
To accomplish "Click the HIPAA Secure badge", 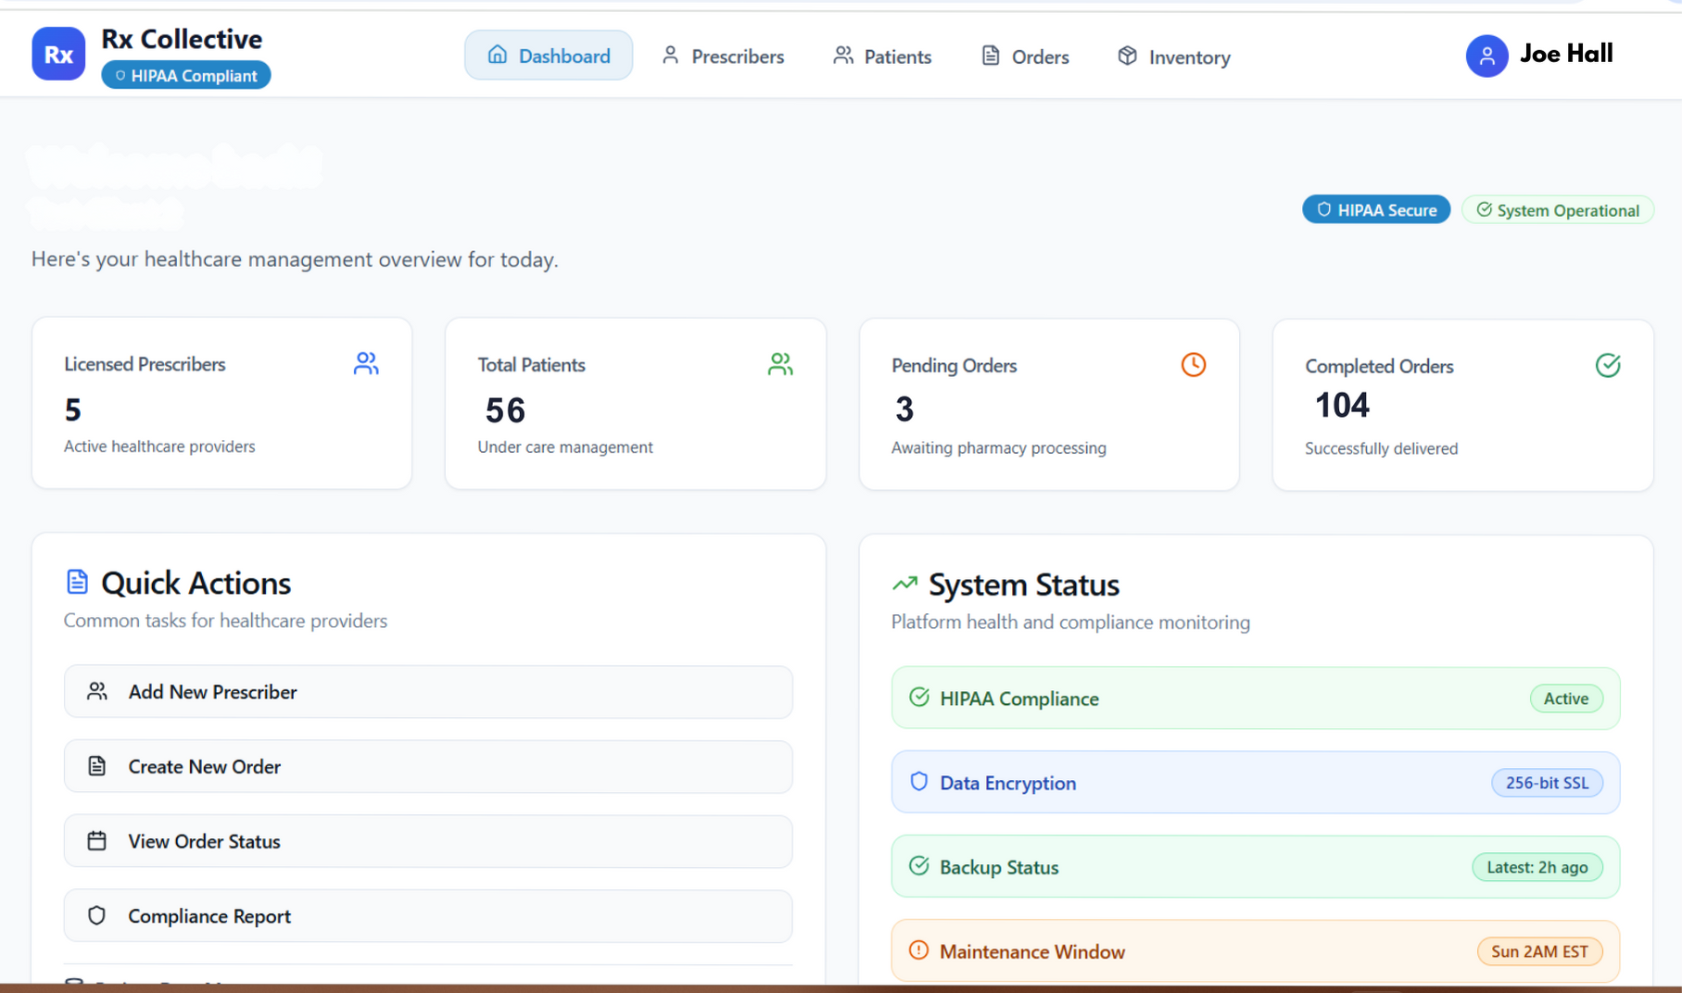I will 1376,210.
